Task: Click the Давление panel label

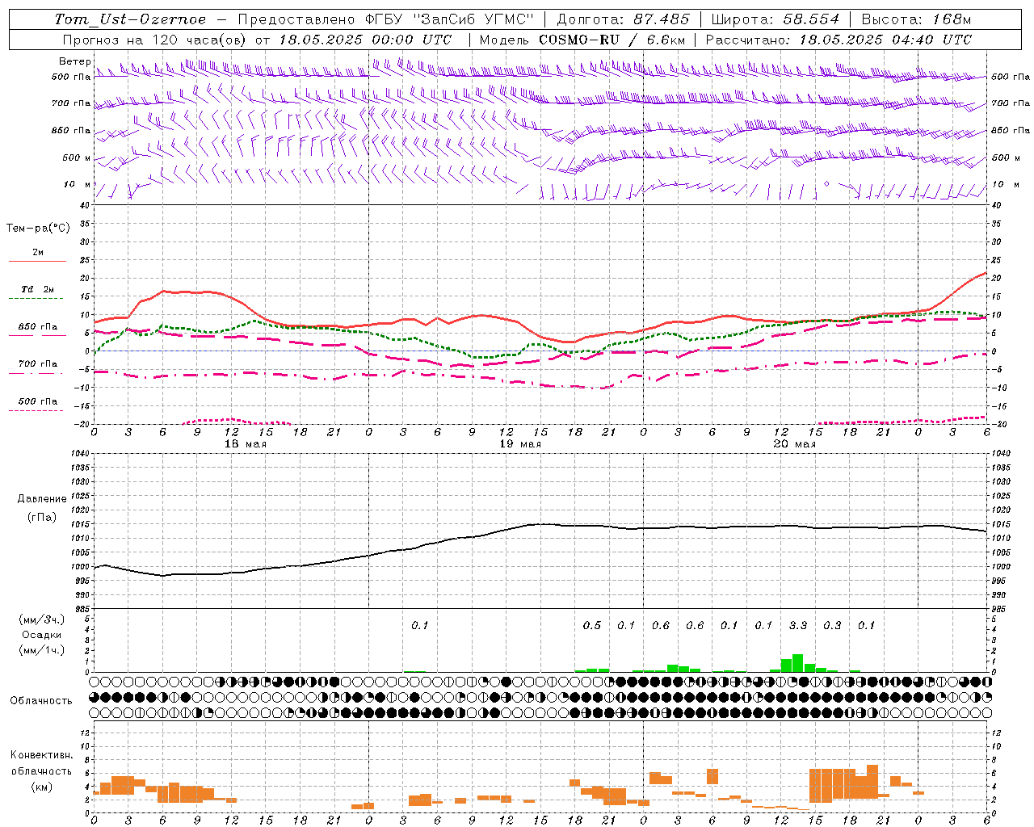Action: 42,499
